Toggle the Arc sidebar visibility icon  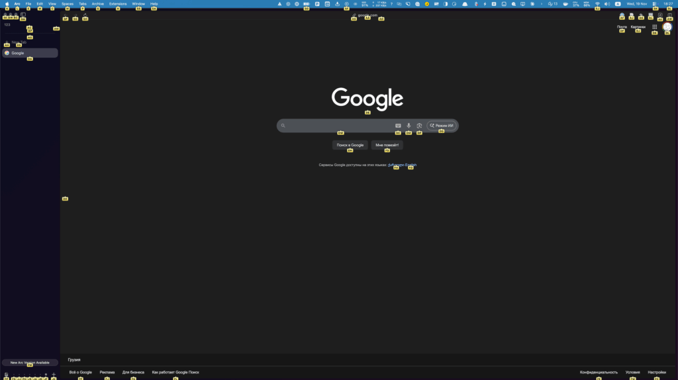(23, 15)
